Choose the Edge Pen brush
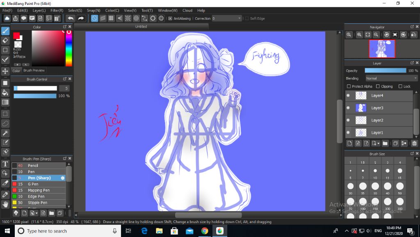Viewport: 420px width, 237px height. [39, 196]
